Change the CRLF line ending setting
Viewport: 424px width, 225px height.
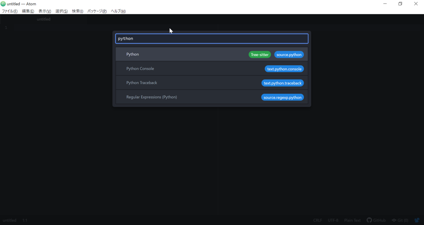(x=318, y=220)
